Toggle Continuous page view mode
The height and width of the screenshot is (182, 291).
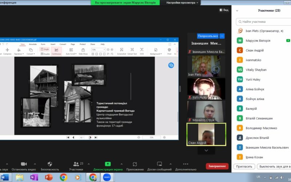point(56,51)
